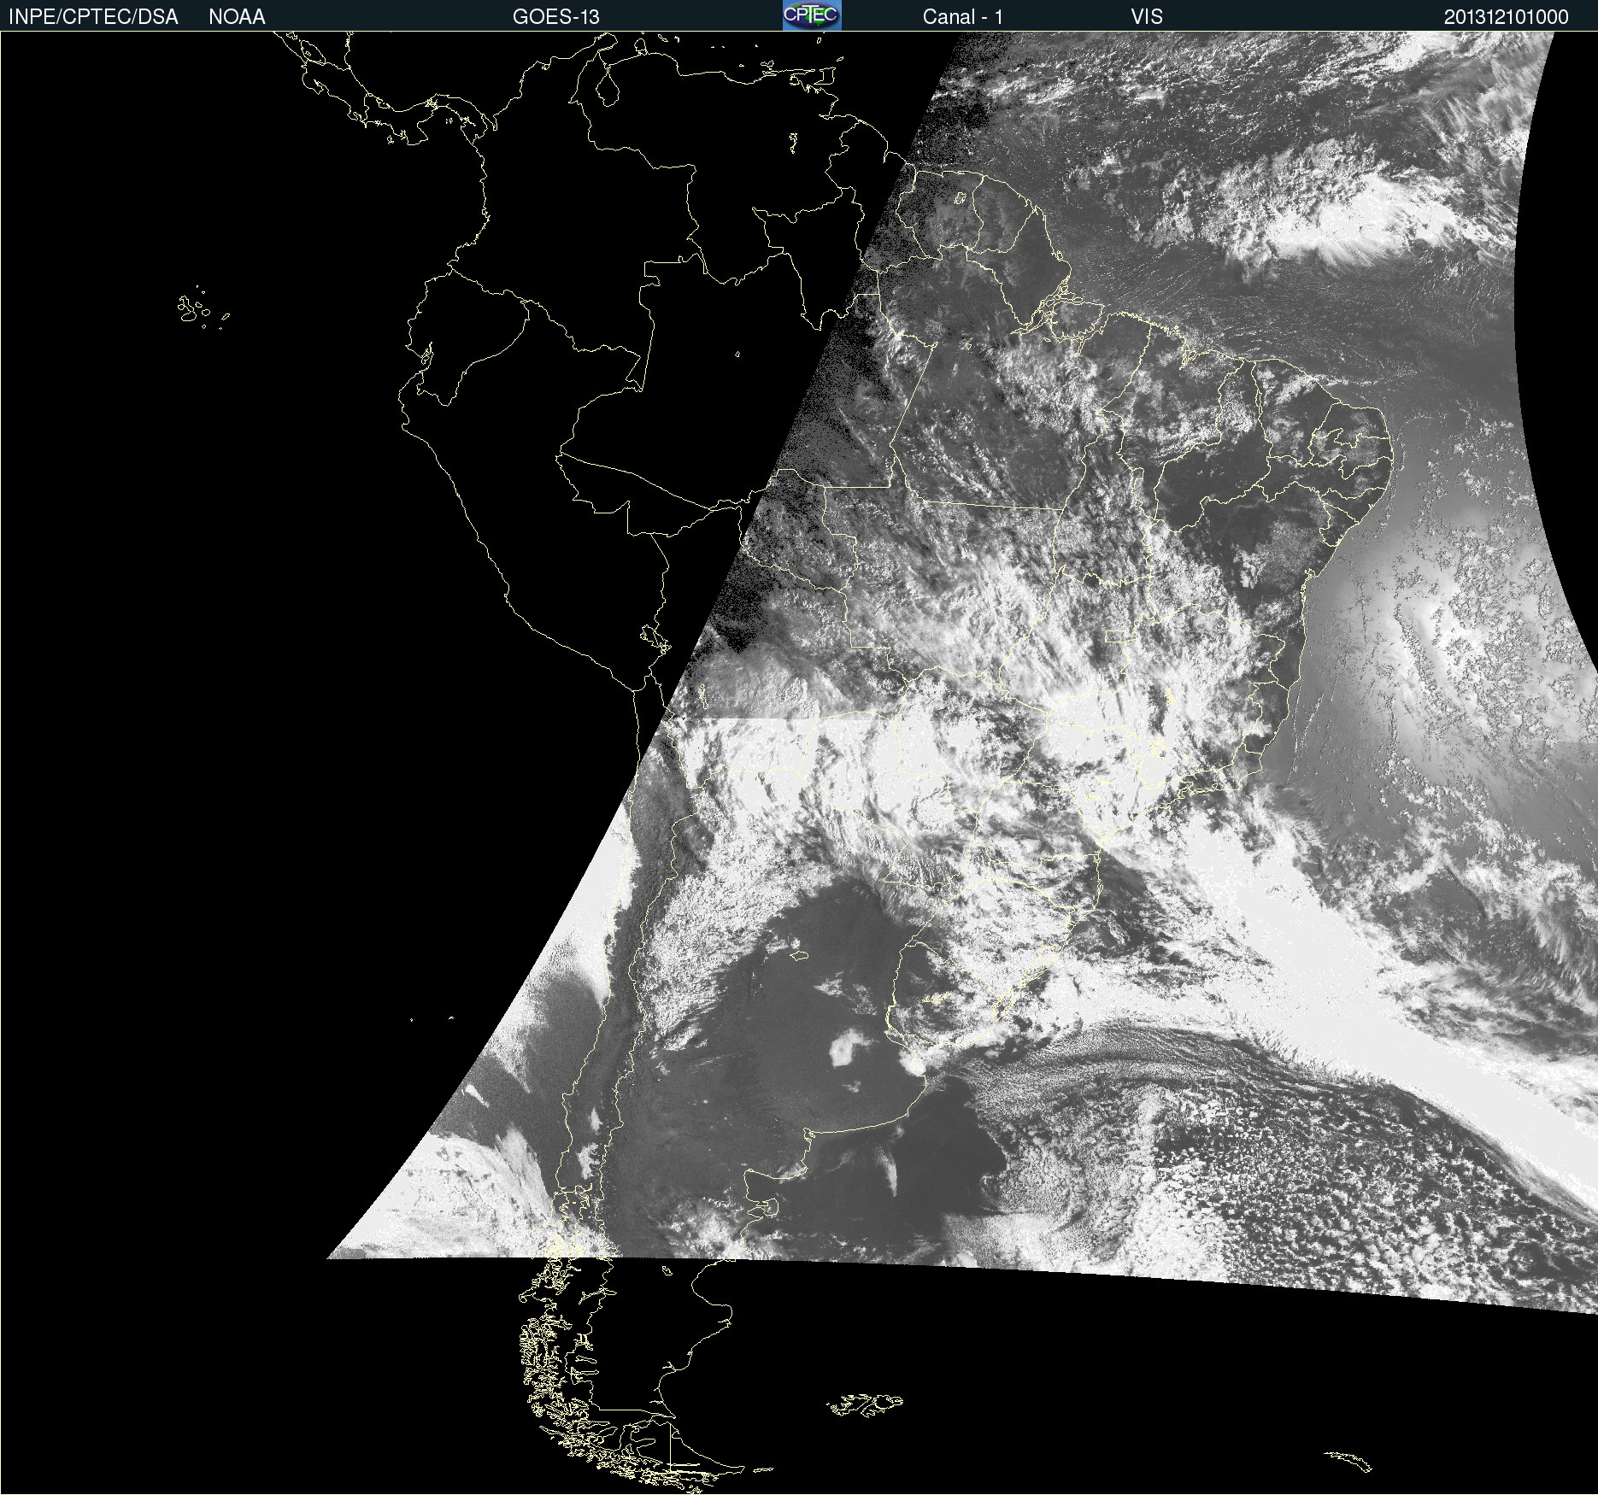Click the VIS channel label

(1147, 17)
